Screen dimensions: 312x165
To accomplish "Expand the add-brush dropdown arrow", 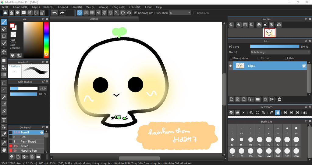I will tap(27, 157).
